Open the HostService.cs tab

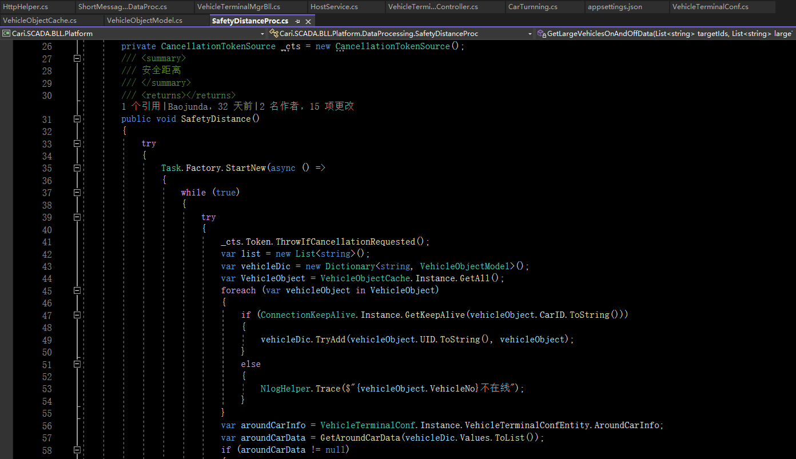point(334,7)
